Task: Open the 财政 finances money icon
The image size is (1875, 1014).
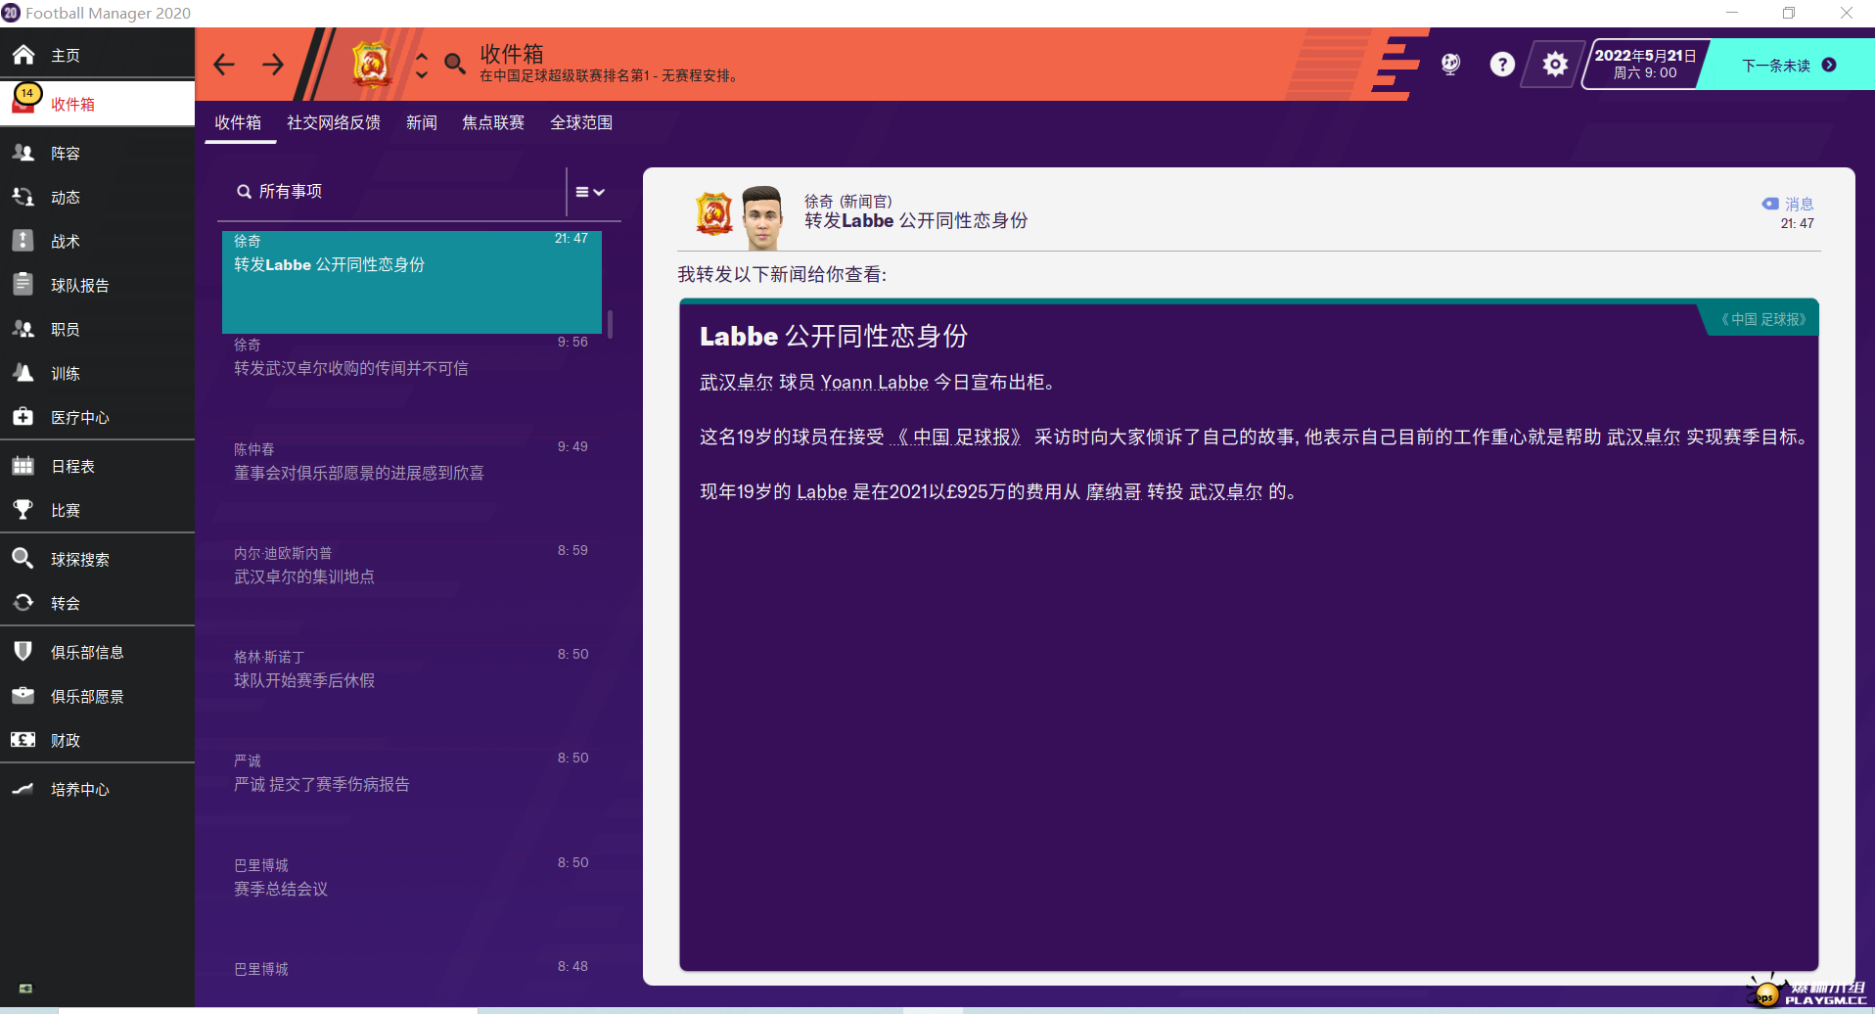Action: [x=23, y=740]
